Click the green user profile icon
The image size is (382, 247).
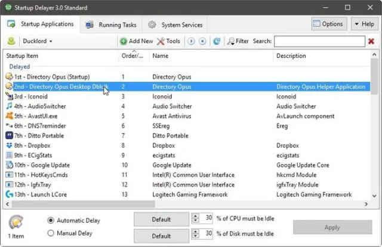point(11,41)
